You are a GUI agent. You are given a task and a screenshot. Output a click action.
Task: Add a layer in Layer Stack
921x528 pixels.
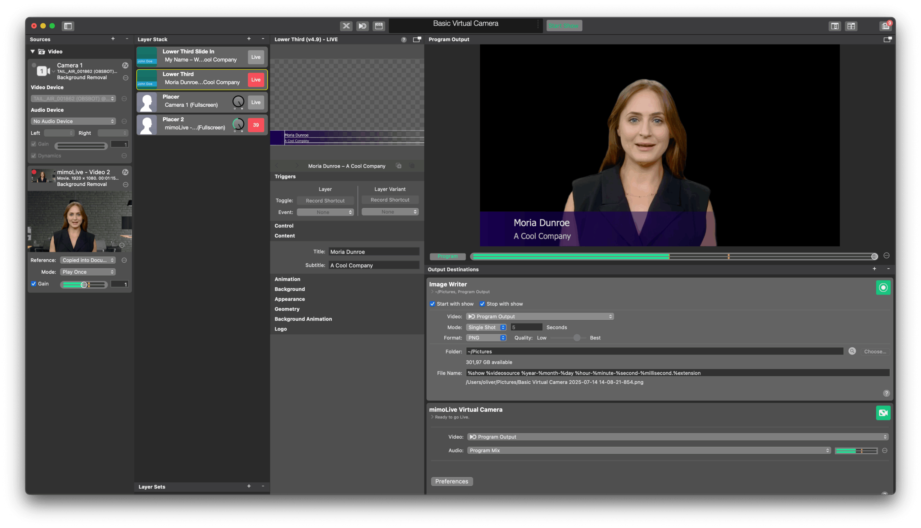pos(249,39)
